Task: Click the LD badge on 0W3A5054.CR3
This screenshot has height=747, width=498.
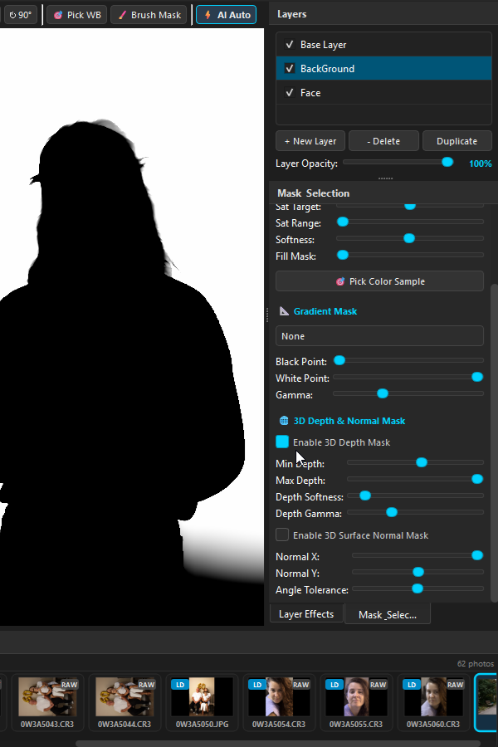Action: [x=257, y=685]
